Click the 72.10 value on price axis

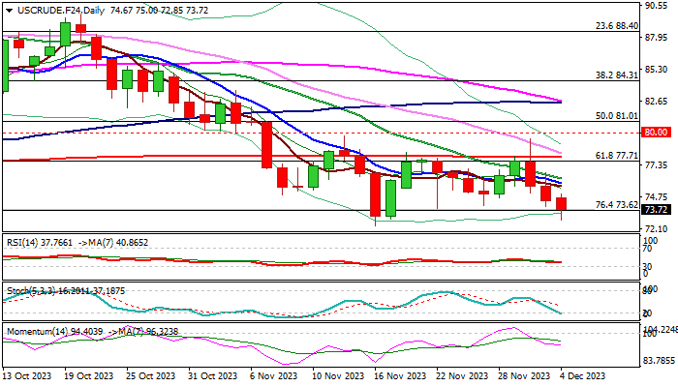pos(657,229)
